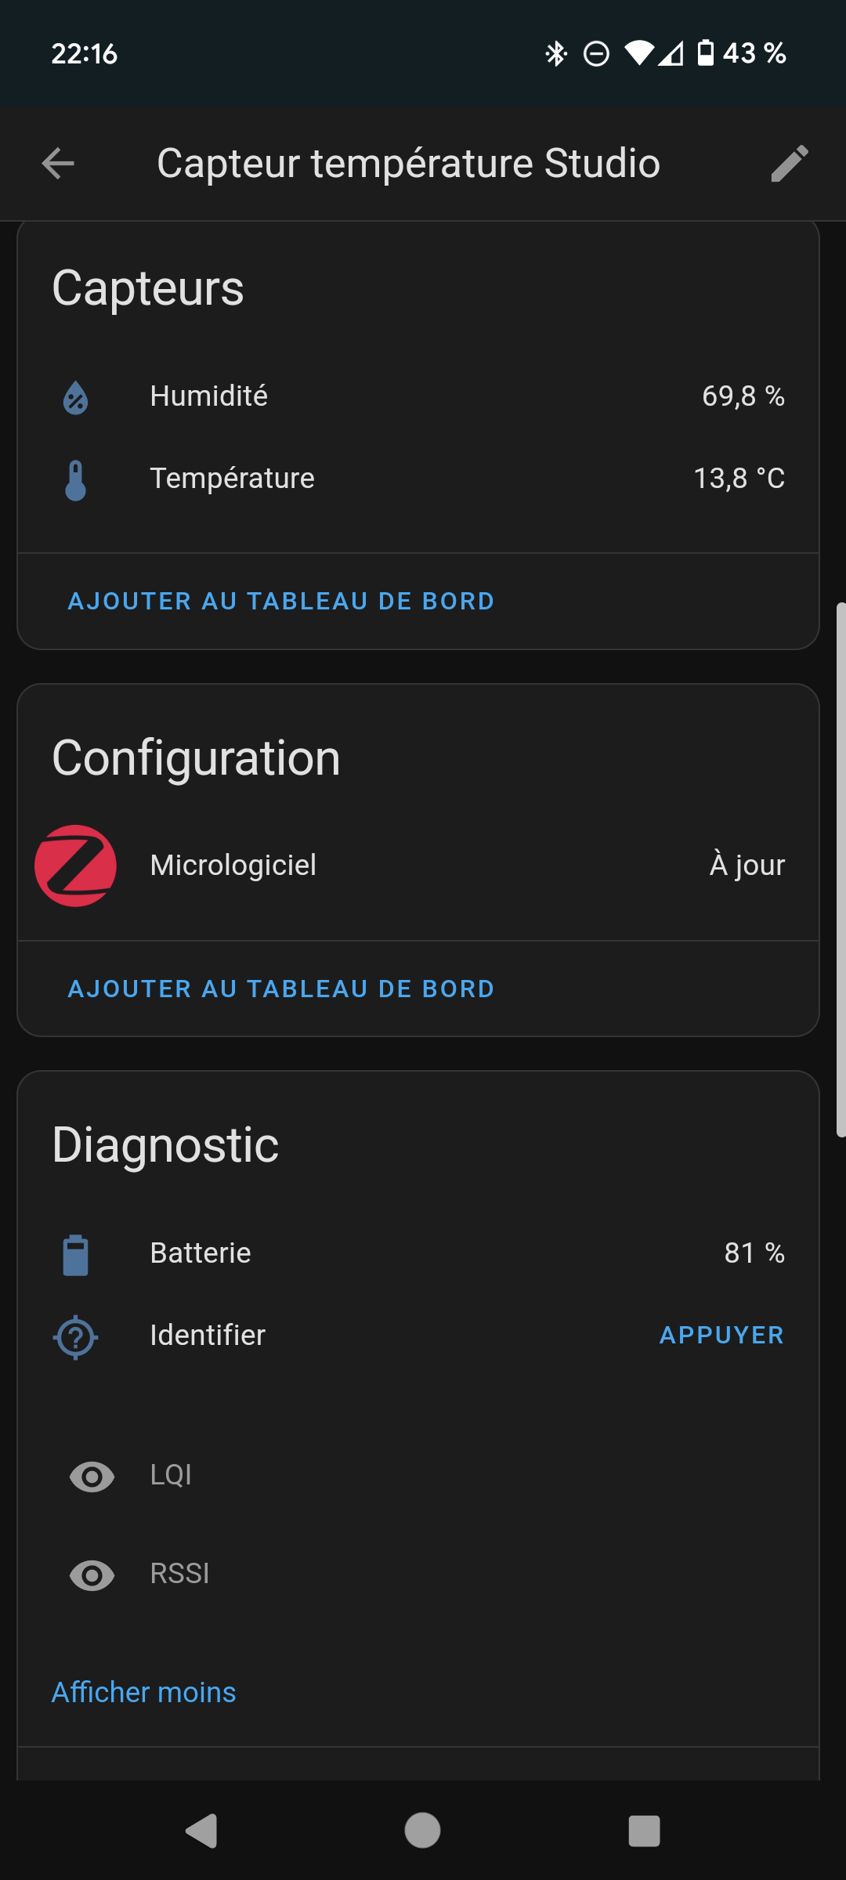Toggle visibility eye for RSSI
Viewport: 846px width, 1880px height.
tap(92, 1574)
